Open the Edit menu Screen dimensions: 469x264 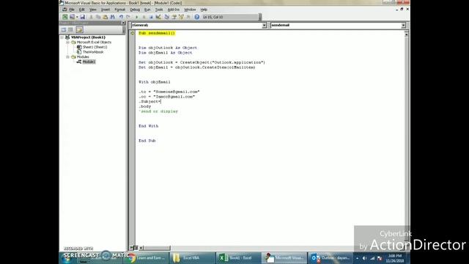[x=81, y=10]
